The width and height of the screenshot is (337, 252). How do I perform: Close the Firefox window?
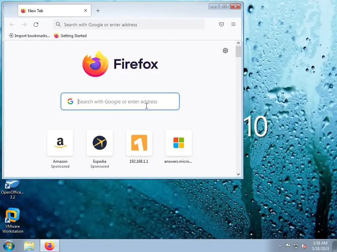[x=235, y=7]
